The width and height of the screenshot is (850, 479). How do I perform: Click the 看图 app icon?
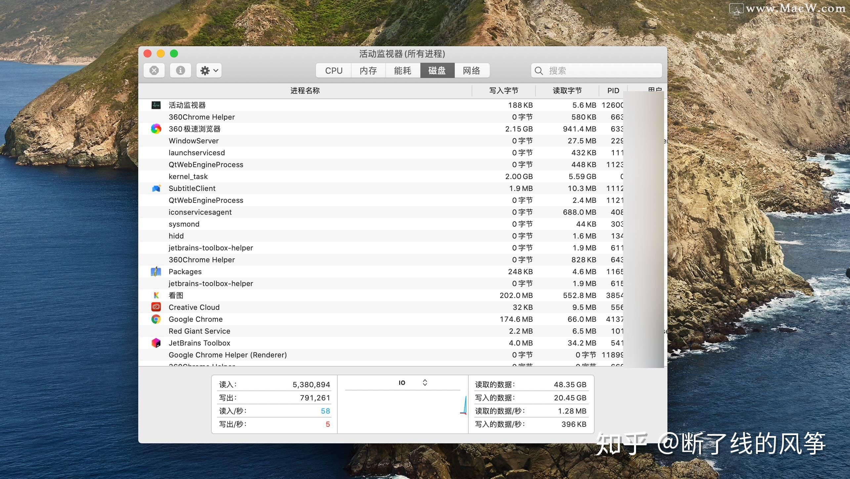pos(156,295)
